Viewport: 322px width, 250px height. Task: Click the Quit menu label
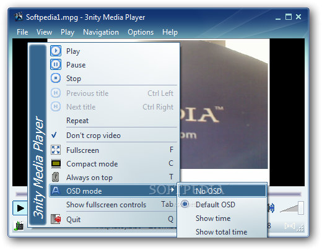click(x=73, y=219)
